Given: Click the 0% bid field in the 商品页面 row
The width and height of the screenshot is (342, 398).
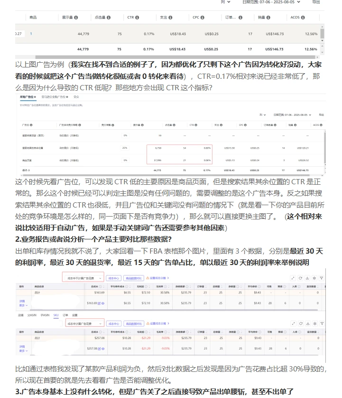Looking at the screenshot, I should click(125, 160).
